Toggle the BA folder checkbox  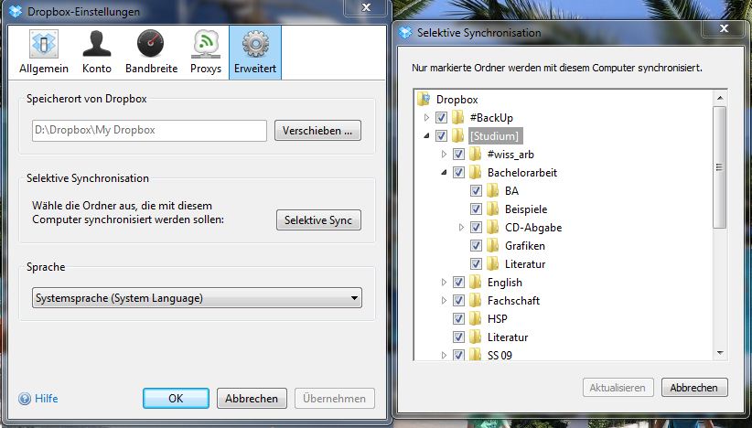(x=476, y=190)
